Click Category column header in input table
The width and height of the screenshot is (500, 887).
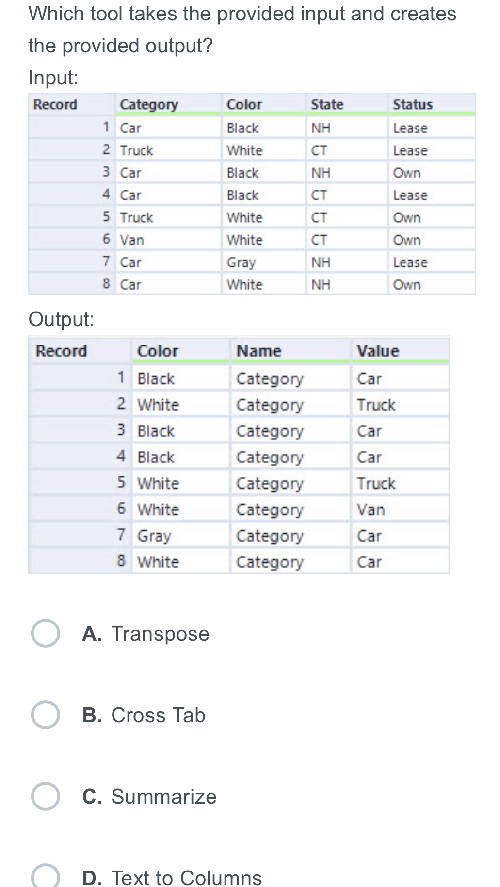click(149, 104)
